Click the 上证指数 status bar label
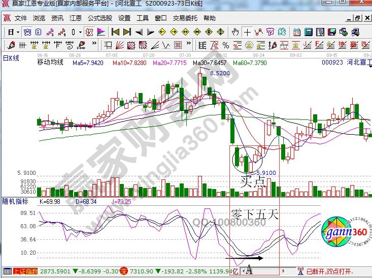Image resolution: width=372 pixels, height=278 pixels. tap(26, 271)
